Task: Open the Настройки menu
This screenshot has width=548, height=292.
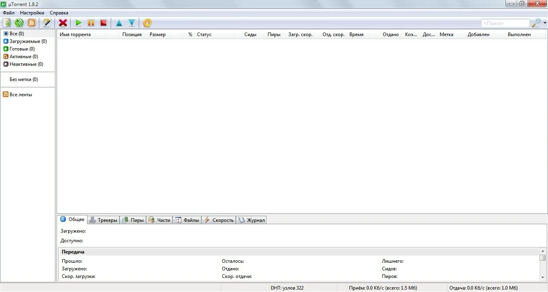Action: tap(32, 13)
